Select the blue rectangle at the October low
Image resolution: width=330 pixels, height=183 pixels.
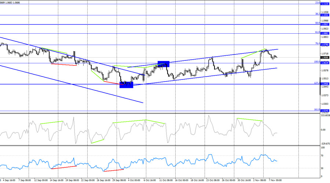pyautogui.click(x=126, y=85)
